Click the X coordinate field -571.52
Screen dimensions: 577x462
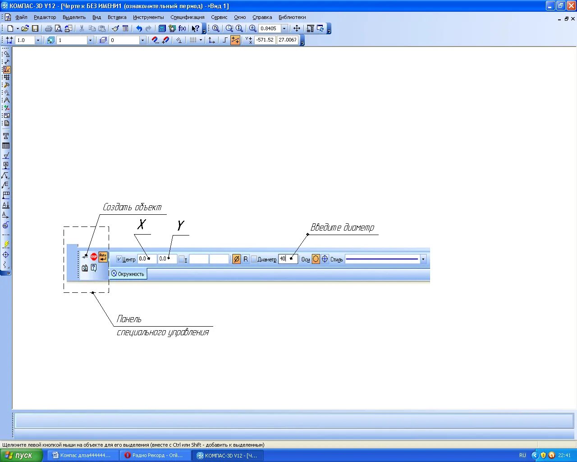point(265,40)
